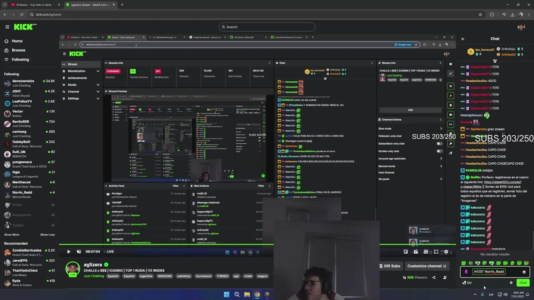Click the WARZONE tag under stream title
The image size is (534, 300).
point(165,276)
